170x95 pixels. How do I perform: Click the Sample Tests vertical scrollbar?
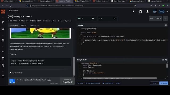(x=167, y=65)
